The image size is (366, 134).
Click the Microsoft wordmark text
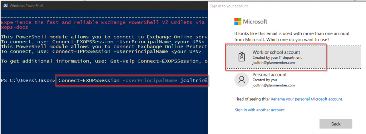255,22
